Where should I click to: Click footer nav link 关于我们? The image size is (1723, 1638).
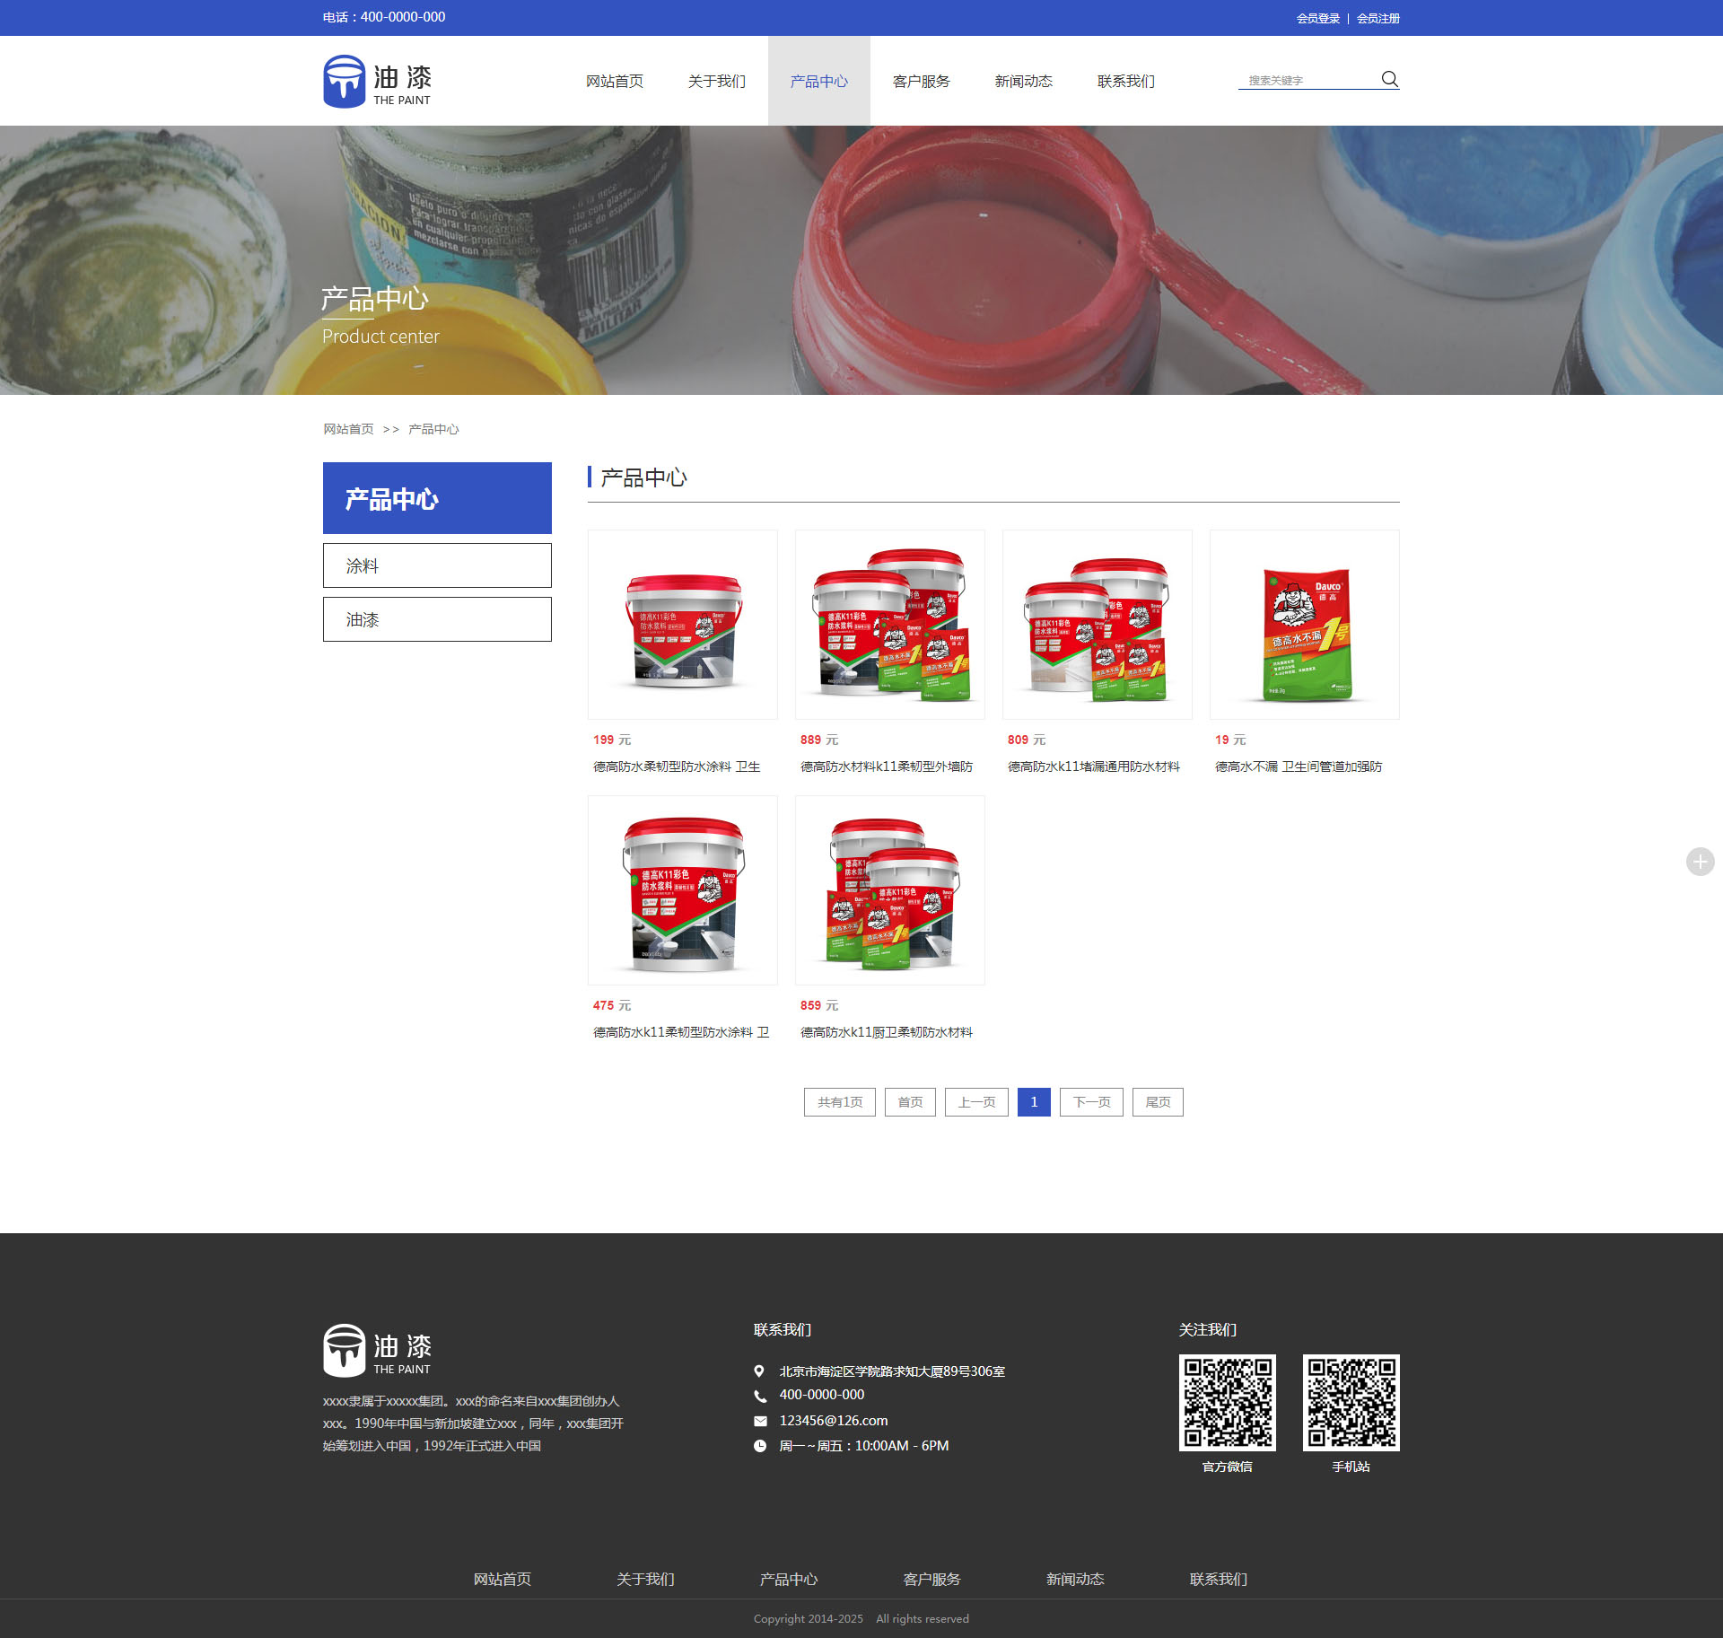[645, 1579]
